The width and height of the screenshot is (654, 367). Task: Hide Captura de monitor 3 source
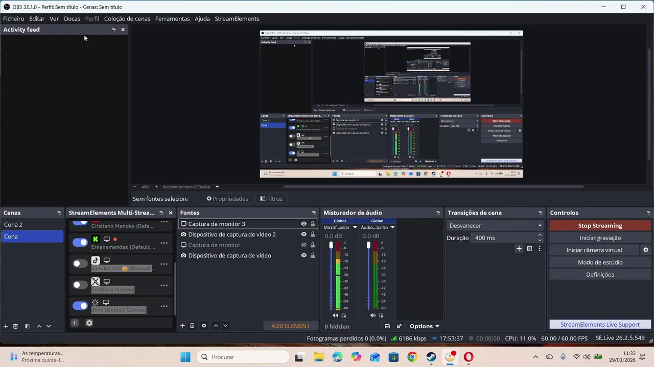(x=303, y=224)
